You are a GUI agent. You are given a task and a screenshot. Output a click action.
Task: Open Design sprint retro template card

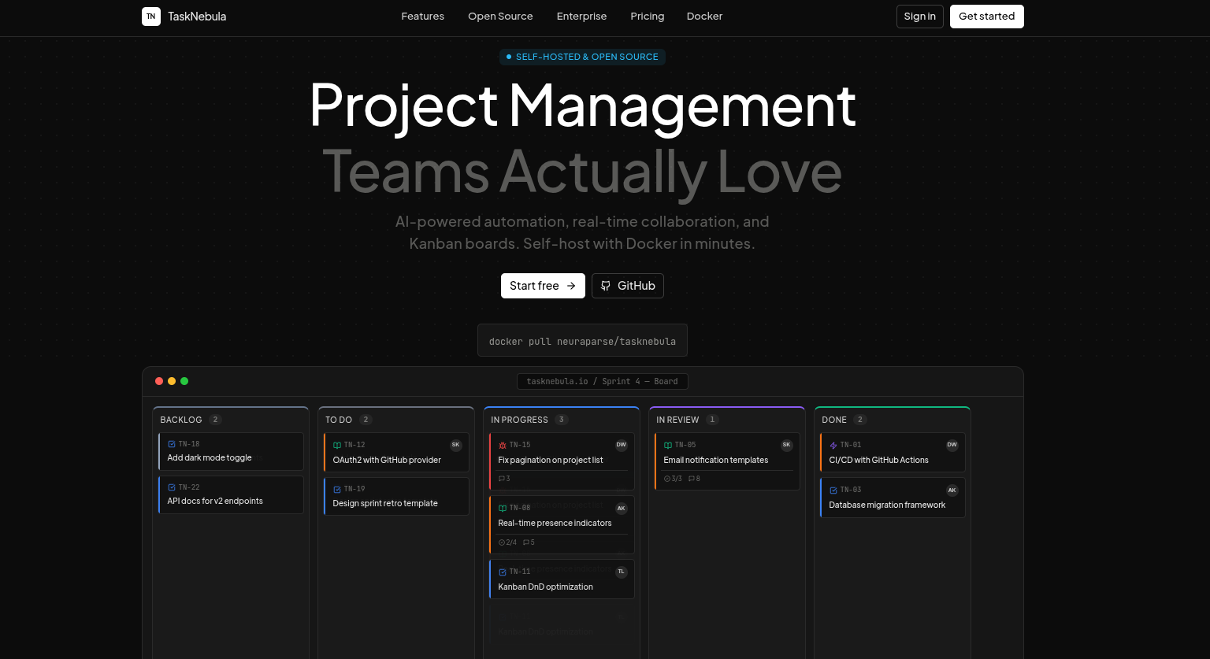tap(396, 497)
